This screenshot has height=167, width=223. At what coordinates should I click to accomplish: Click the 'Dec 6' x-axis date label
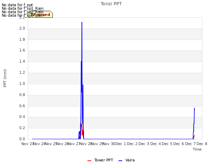click(x=179, y=144)
